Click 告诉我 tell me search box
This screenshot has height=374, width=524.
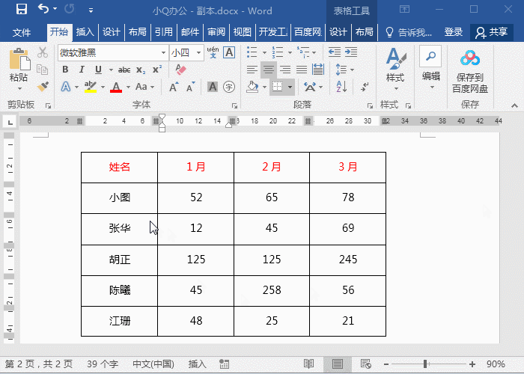[x=409, y=32]
